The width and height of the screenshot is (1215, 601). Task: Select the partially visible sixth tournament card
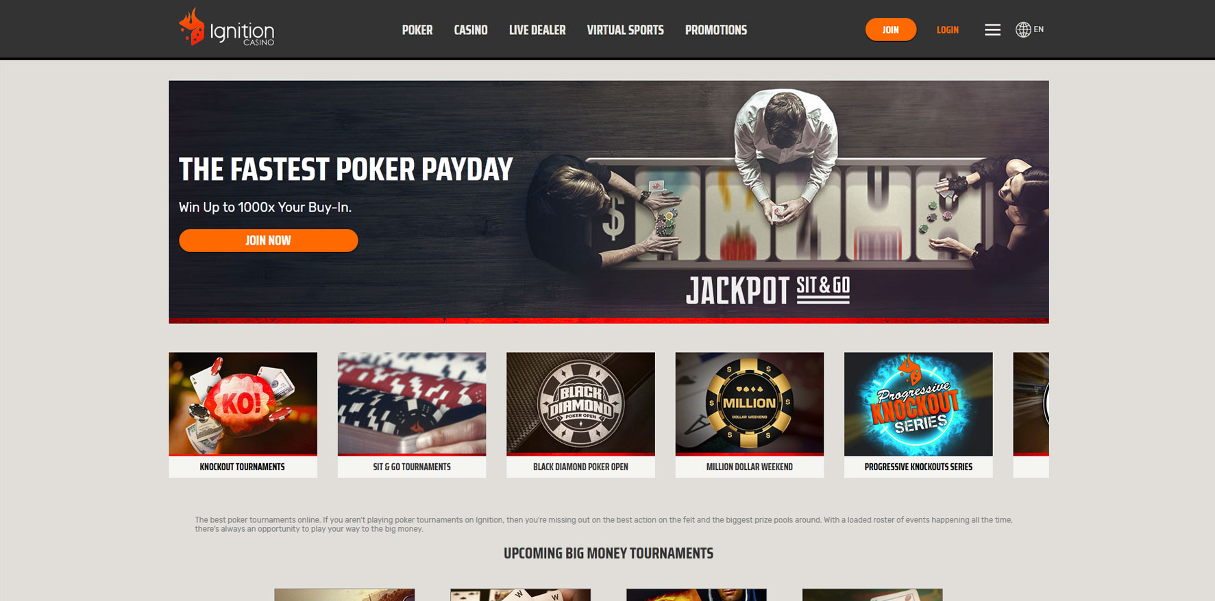pyautogui.click(x=1031, y=415)
